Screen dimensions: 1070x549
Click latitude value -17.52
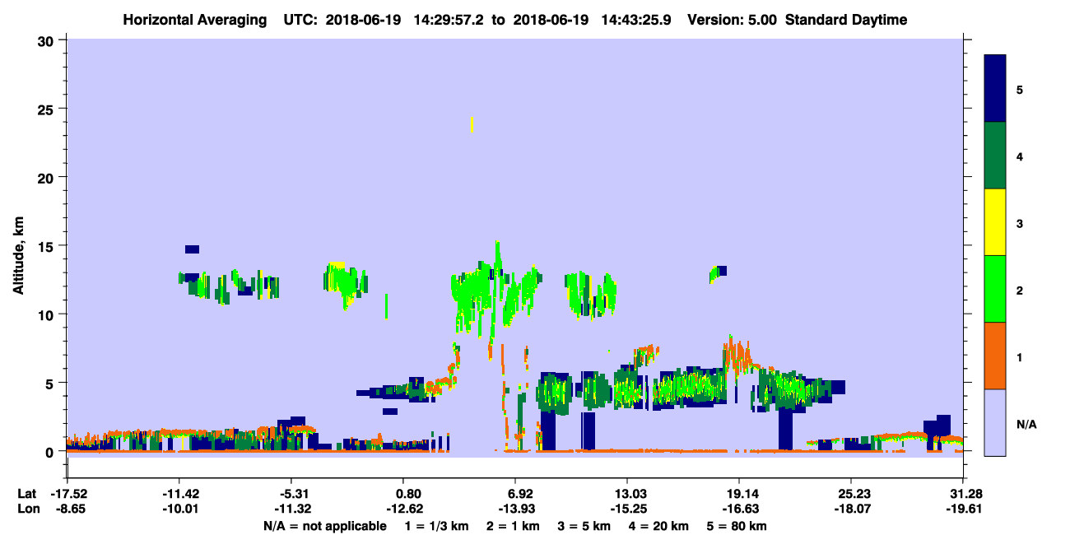(68, 494)
